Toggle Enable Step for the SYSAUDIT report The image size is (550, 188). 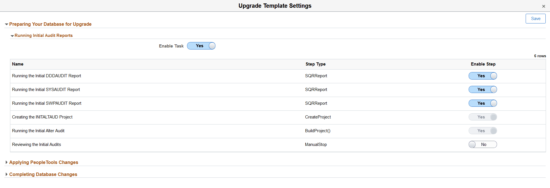click(483, 90)
